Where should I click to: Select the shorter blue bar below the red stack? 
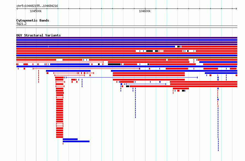click(70, 139)
